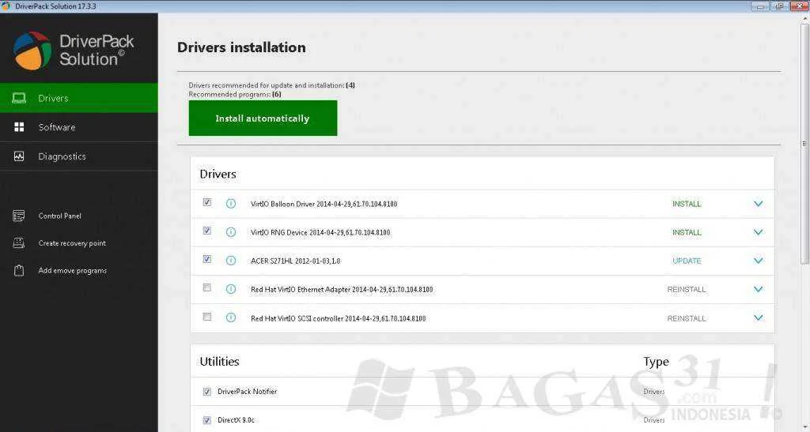810x432 pixels.
Task: Show info for Red Hat VirtIO SCSI controller
Action: [231, 318]
